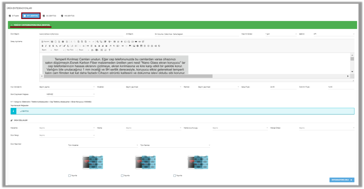
Task: Insert special character with the Omega icon
Action: pyautogui.click(x=152, y=46)
